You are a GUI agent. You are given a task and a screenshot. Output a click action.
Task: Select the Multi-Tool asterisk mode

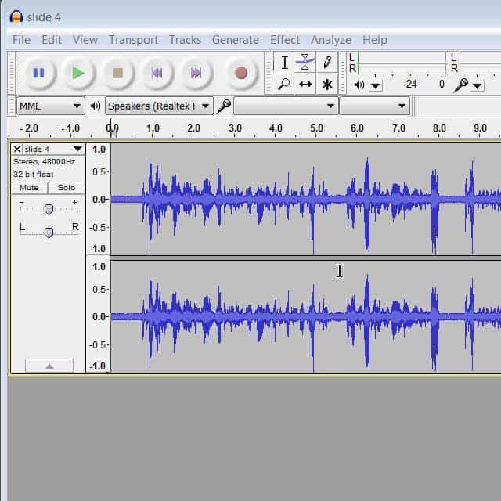327,84
